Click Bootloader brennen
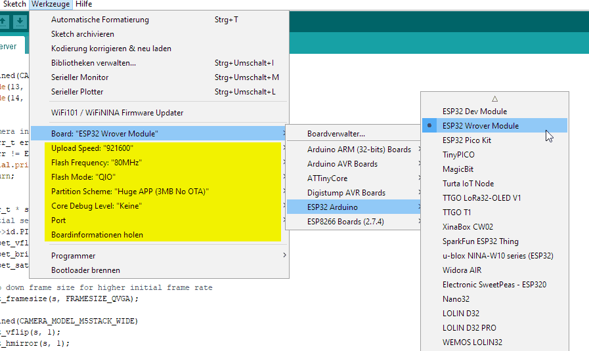This screenshot has width=589, height=351. pos(85,270)
